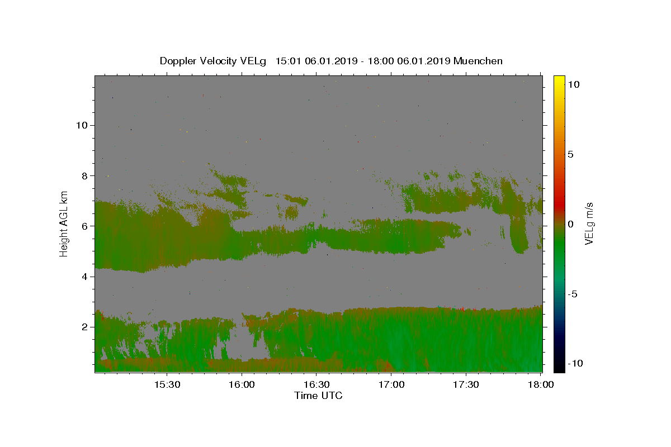Screen dimensions: 671x447
Task: Click the "Muenchen" location text in title
Action: pyautogui.click(x=478, y=61)
